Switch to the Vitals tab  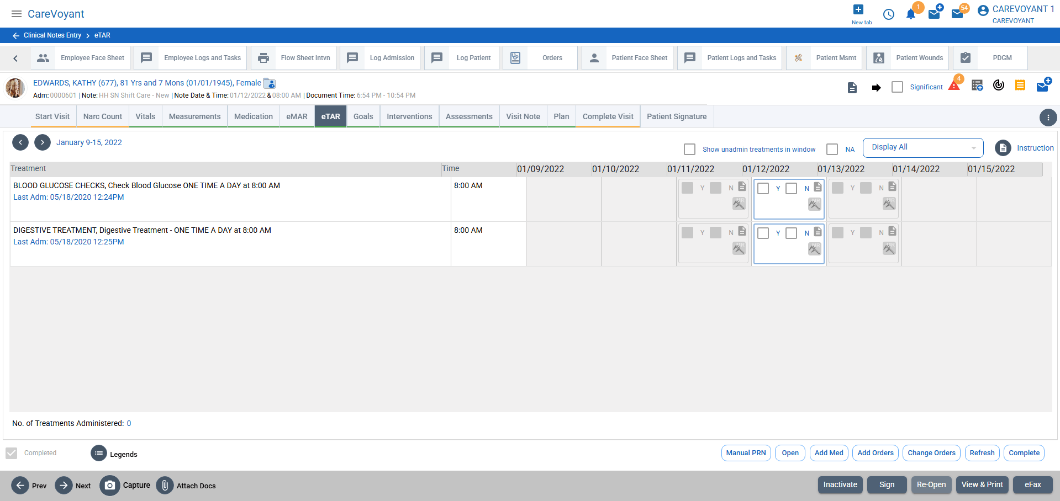[x=145, y=116]
